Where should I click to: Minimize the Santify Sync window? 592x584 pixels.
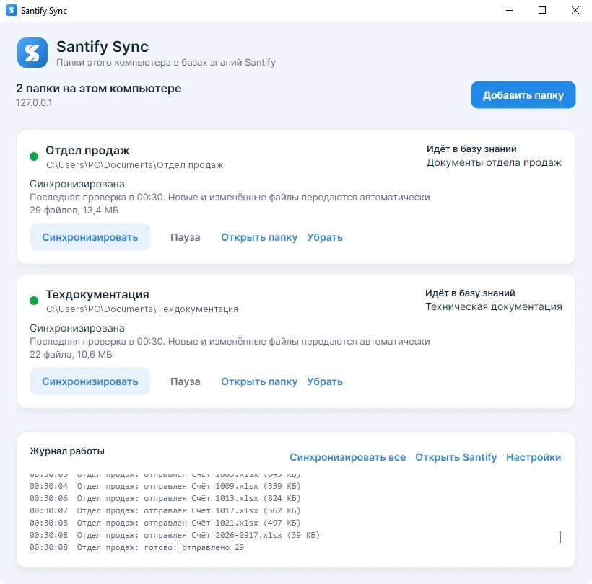510,10
